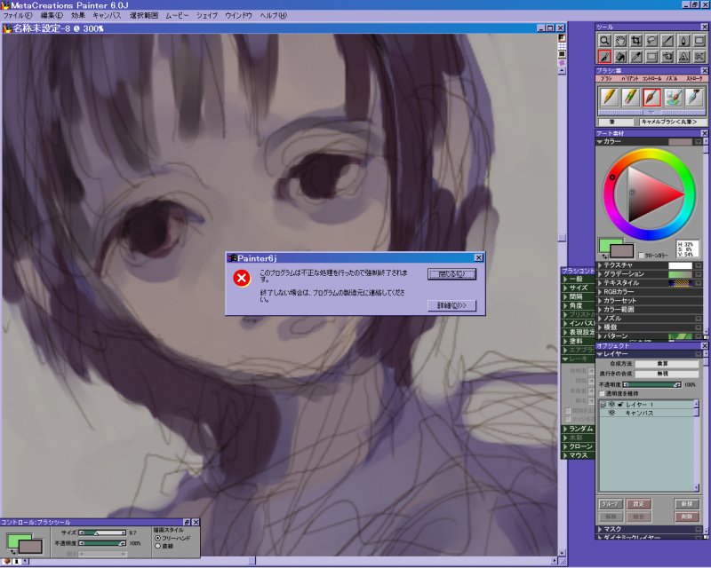
Task: Choose the watercolor brush with palette
Action: coord(673,97)
